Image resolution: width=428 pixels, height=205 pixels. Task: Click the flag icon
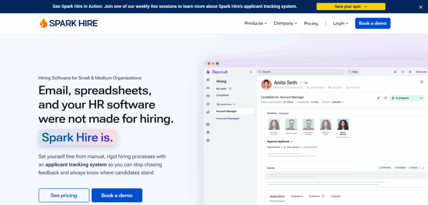pyautogui.click(x=386, y=98)
